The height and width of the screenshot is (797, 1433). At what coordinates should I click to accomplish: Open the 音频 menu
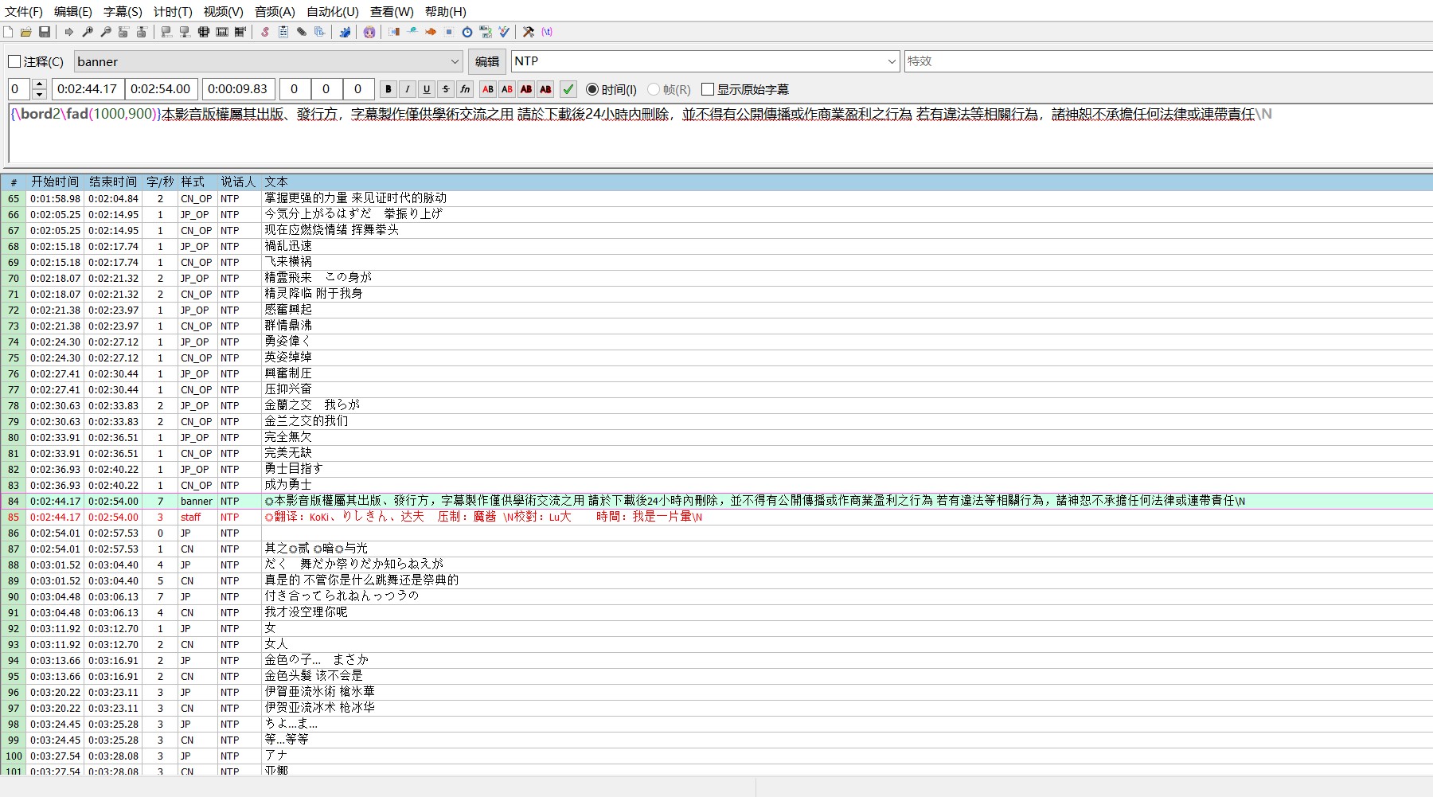(x=275, y=11)
